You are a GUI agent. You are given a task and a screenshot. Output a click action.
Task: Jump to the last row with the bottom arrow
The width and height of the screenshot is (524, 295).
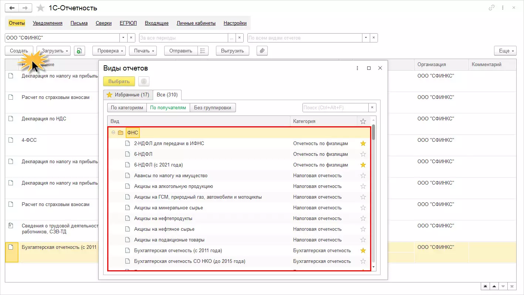point(512,287)
